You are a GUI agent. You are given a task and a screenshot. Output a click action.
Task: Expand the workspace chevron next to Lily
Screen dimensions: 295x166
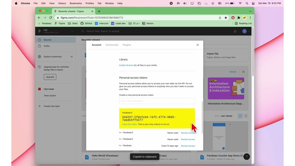[72, 31]
